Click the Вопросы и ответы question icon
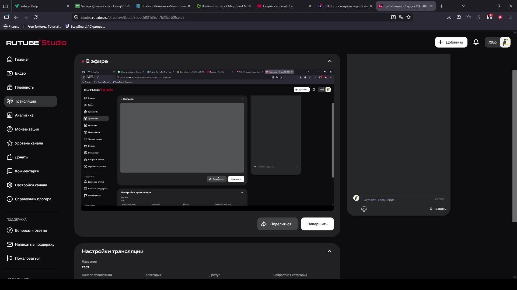The image size is (517, 290). (x=10, y=230)
